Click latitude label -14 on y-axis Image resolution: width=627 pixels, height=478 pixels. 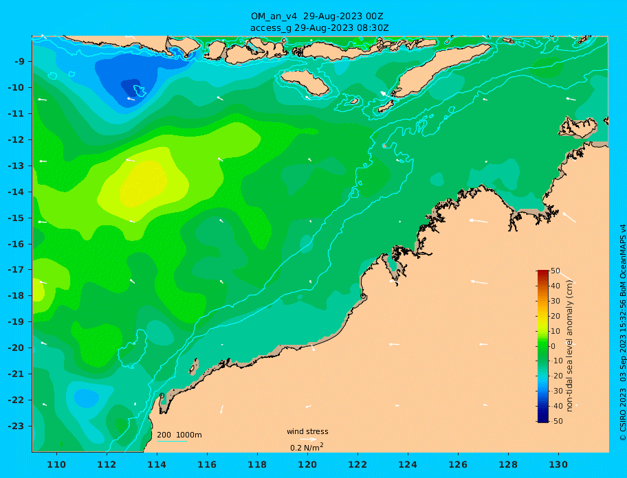[16, 192]
